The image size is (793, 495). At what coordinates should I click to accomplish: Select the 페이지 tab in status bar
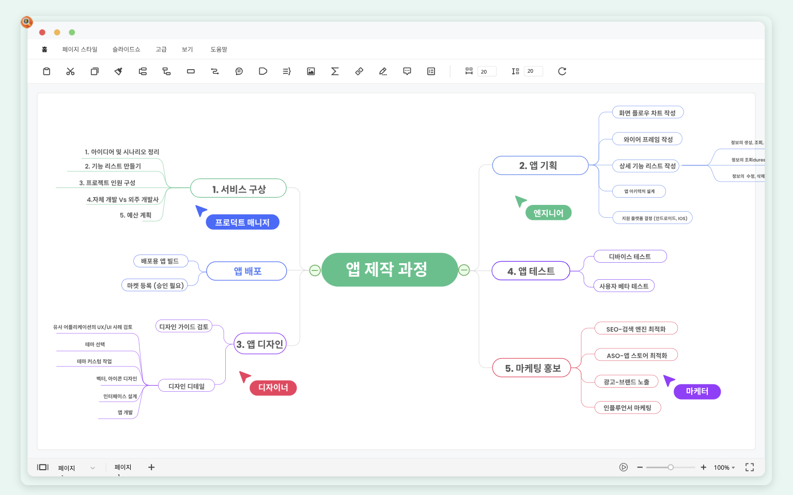pos(123,467)
